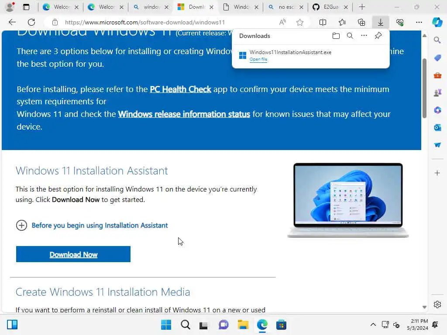Open downloads folder icon in panel
The image size is (447, 335).
336,36
